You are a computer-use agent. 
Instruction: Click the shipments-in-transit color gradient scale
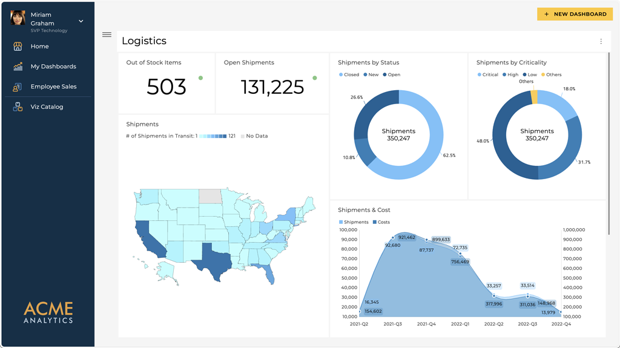(213, 136)
